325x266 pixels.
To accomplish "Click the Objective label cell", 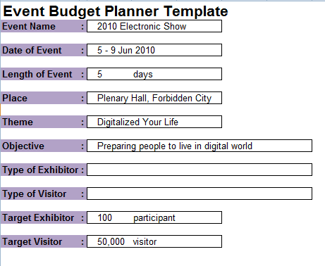I will pos(44,146).
